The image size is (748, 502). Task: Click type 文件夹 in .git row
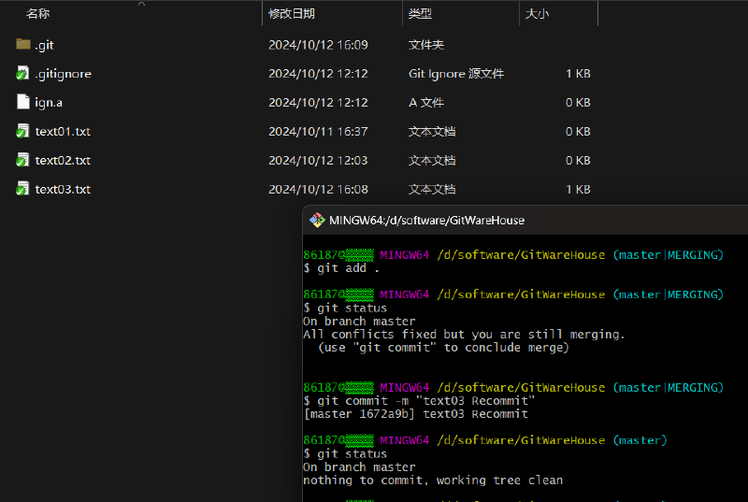point(426,45)
